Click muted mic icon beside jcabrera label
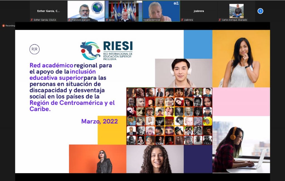This screenshot has width=285, height=181. (x=182, y=20)
